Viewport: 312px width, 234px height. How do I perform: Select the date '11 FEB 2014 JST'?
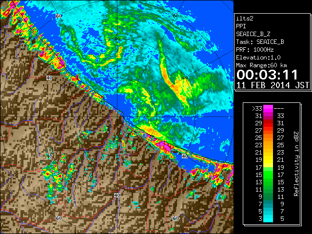pyautogui.click(x=273, y=85)
